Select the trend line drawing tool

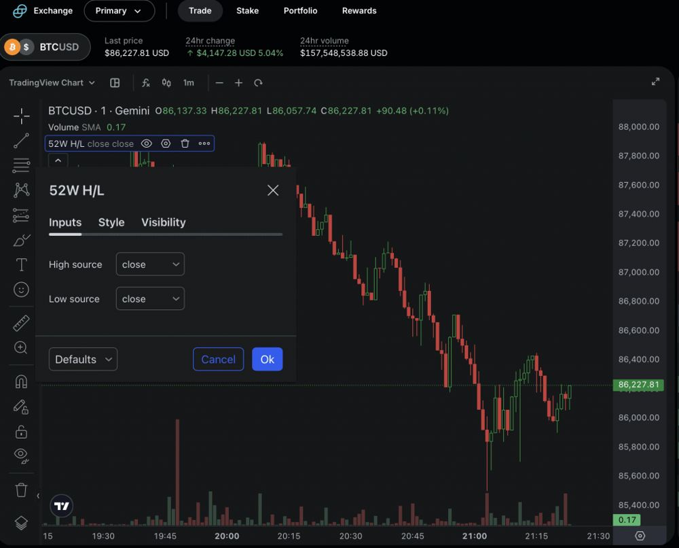[21, 141]
